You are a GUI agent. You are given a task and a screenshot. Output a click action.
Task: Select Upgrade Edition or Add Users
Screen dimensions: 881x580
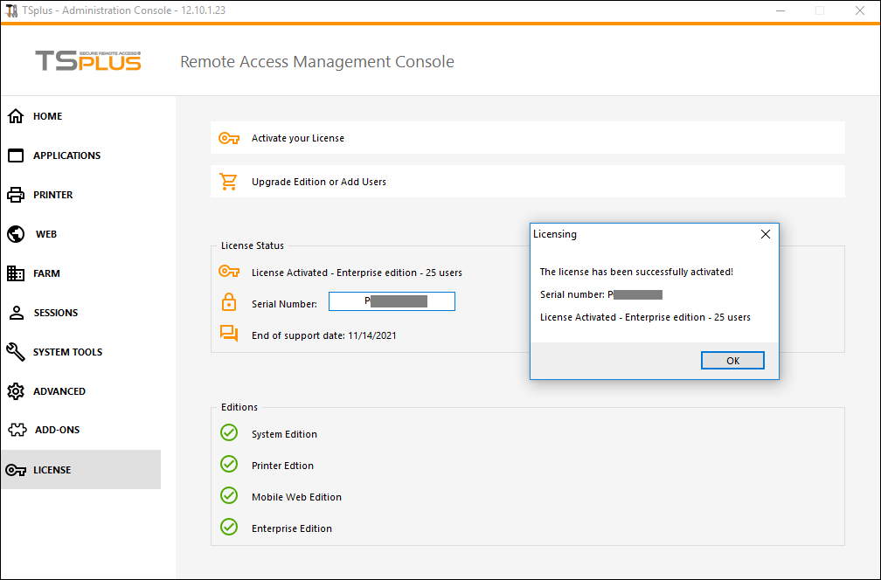tap(319, 182)
